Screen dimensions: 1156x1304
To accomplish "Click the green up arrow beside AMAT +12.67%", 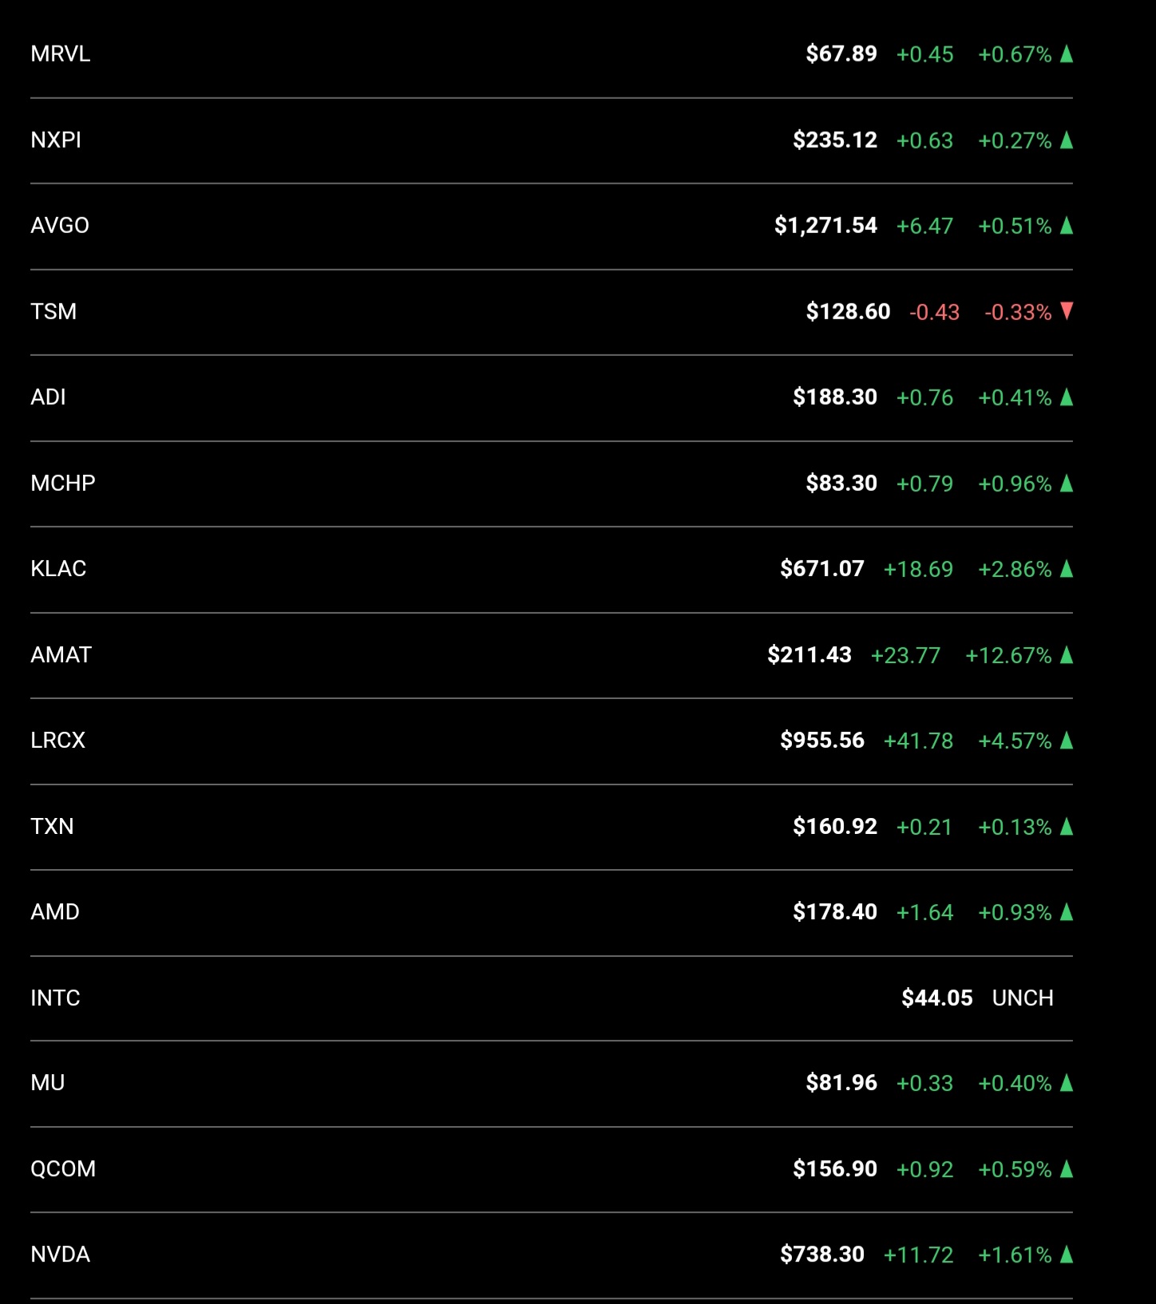I will click(x=1067, y=655).
